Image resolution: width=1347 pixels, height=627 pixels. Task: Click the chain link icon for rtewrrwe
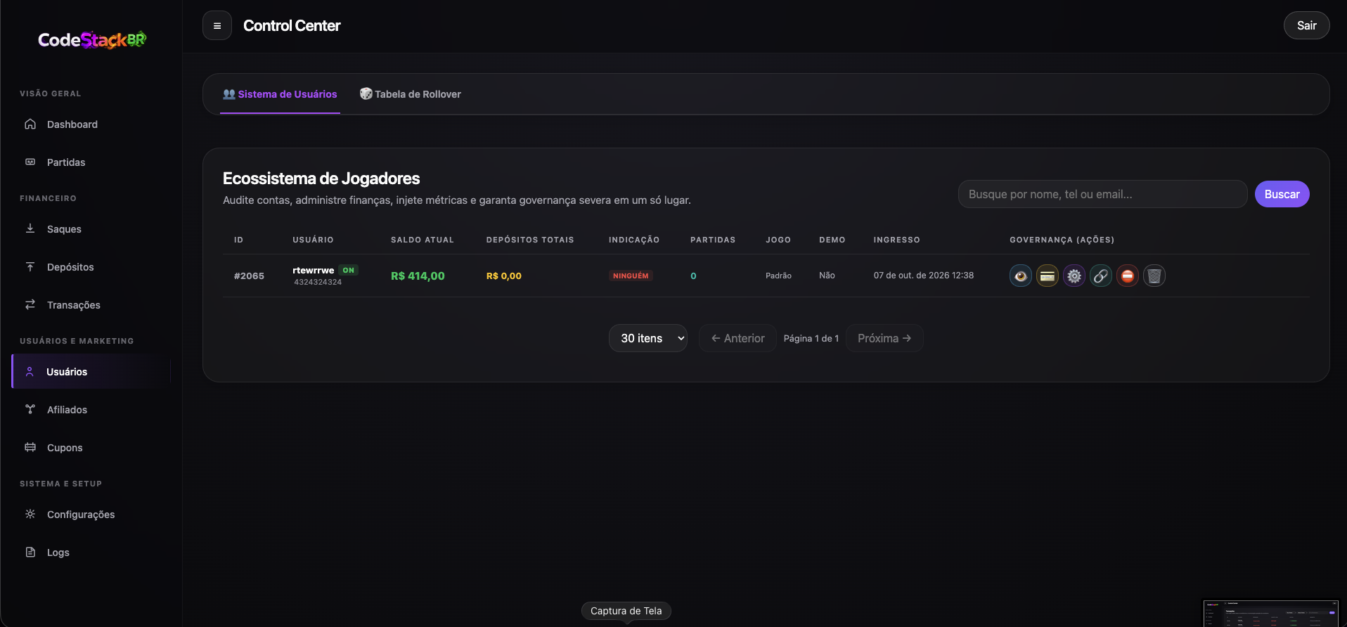click(x=1101, y=276)
